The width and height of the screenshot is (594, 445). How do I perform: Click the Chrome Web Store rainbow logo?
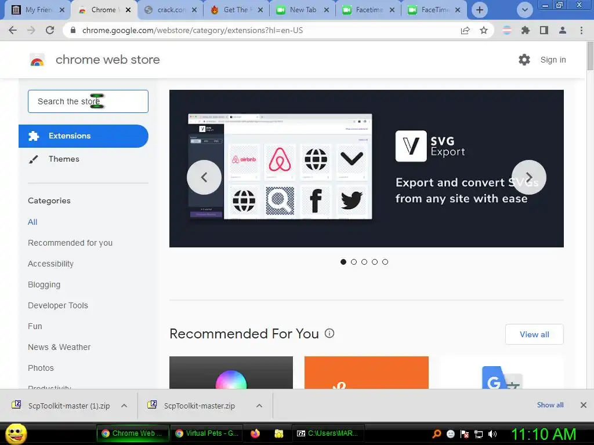coord(37,60)
